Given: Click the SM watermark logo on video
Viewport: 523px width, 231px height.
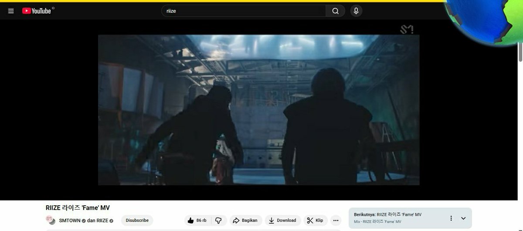Looking at the screenshot, I should pos(407,30).
